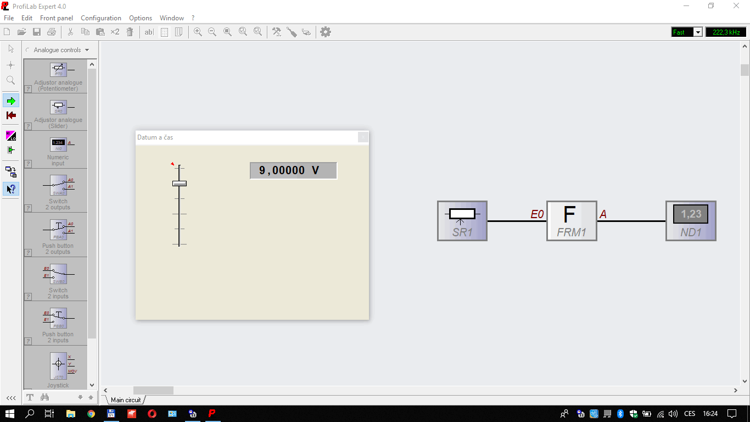This screenshot has width=750, height=422.
Task: Switch to the Main circuit tab
Action: click(x=126, y=400)
